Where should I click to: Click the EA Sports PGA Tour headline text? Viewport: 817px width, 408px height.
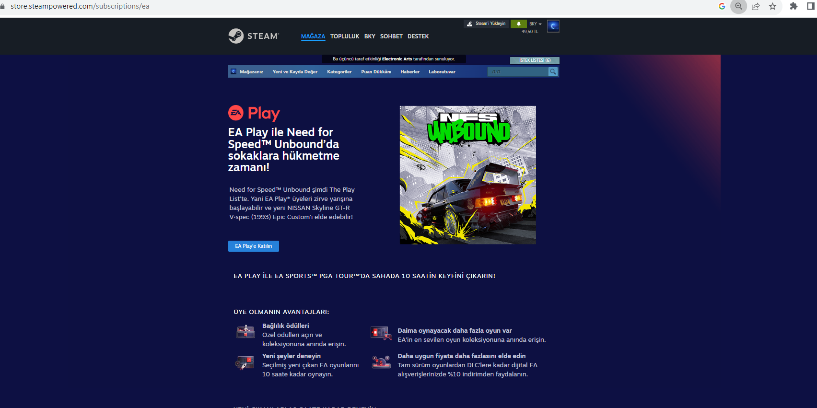(x=364, y=276)
